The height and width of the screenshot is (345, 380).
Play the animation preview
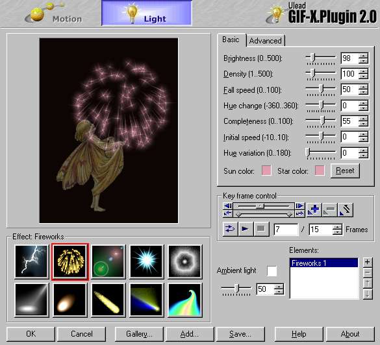[246, 229]
